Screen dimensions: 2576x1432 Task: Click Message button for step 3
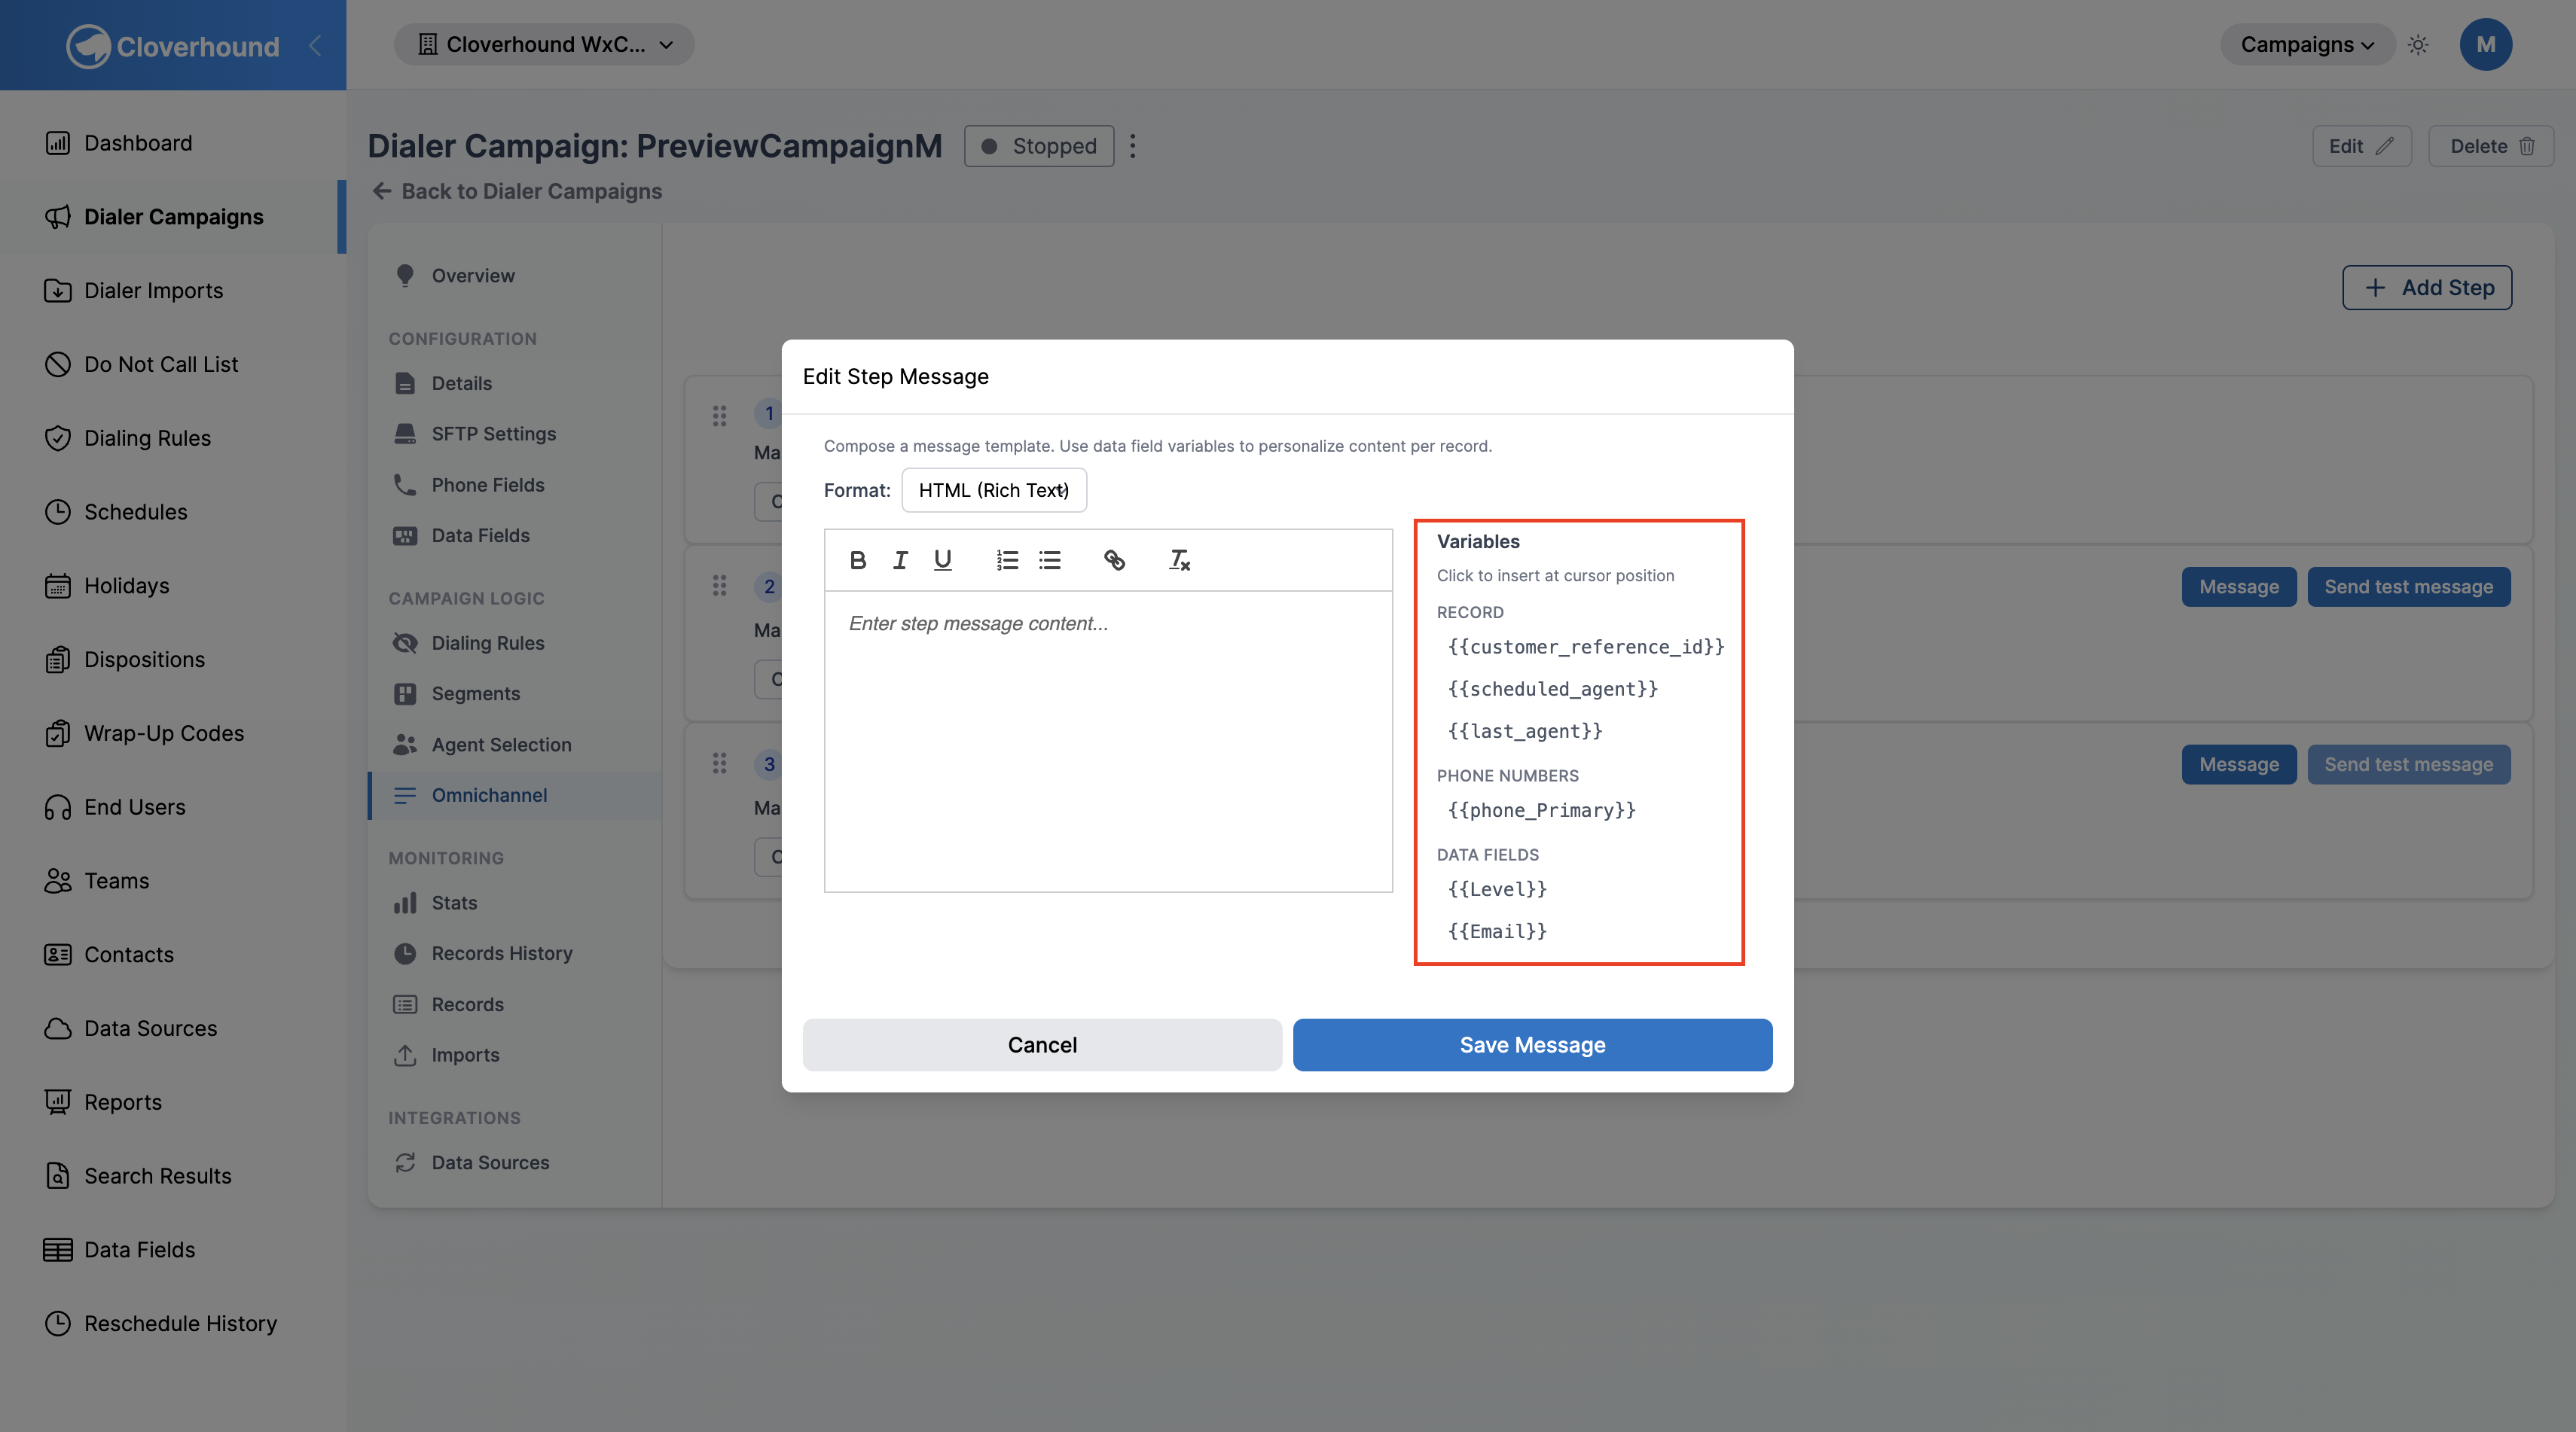pos(2239,764)
